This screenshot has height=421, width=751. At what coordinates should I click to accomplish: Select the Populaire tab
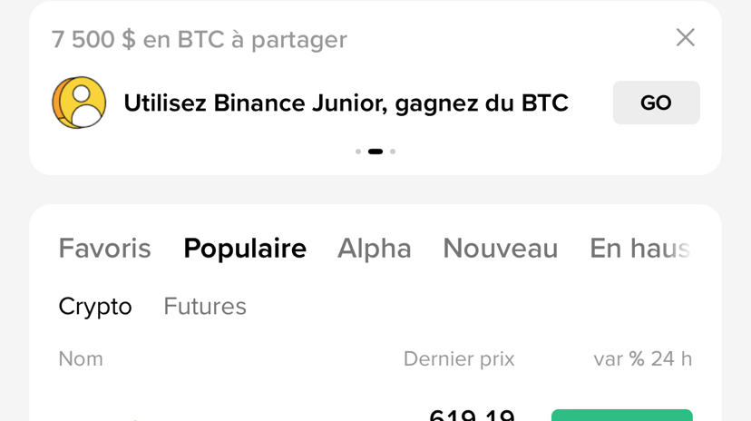[x=245, y=249]
